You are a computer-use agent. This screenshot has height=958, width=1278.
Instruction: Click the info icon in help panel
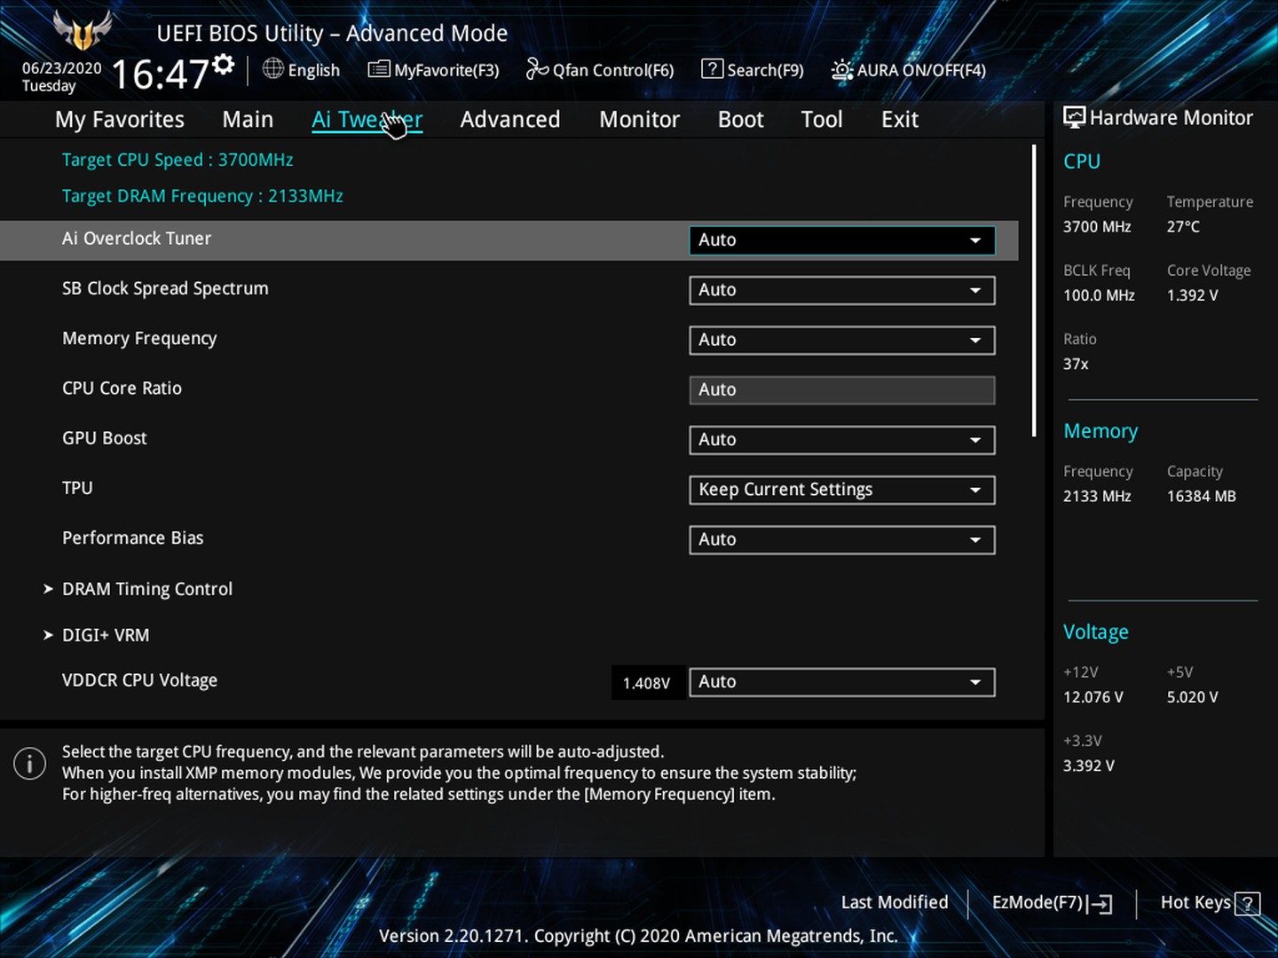(29, 763)
